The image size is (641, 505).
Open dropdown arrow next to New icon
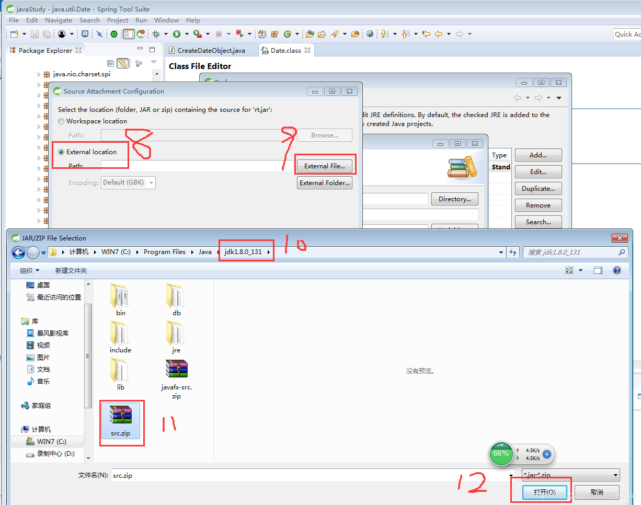tap(24, 34)
